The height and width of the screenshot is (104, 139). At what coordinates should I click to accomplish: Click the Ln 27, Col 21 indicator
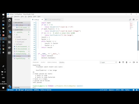(103, 90)
